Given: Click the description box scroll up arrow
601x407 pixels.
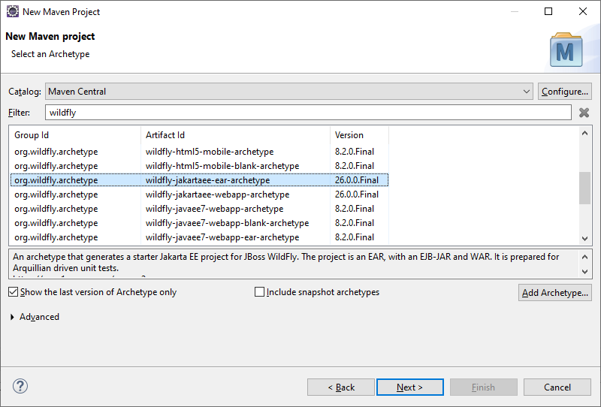Looking at the screenshot, I should [584, 257].
